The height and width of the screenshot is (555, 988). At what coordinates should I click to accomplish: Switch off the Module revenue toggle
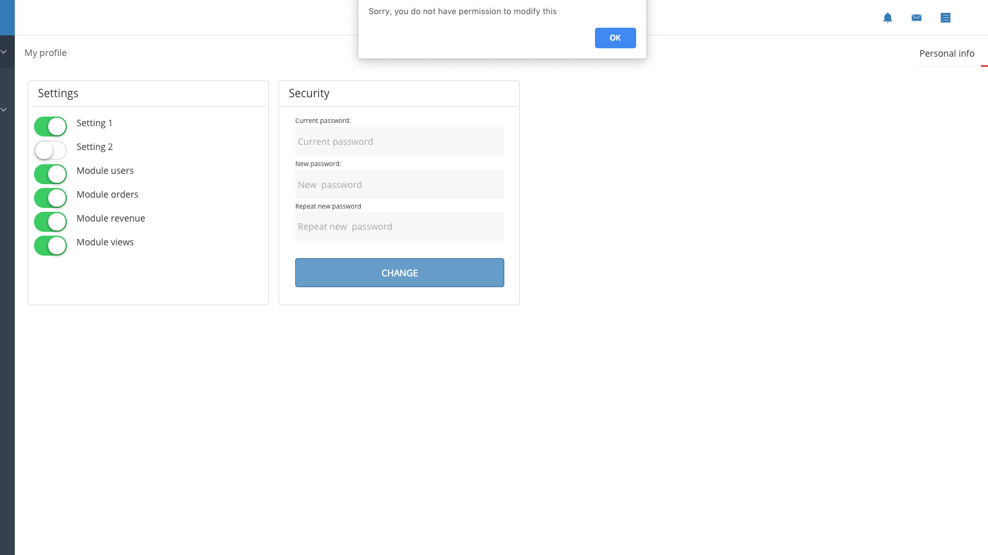50,221
